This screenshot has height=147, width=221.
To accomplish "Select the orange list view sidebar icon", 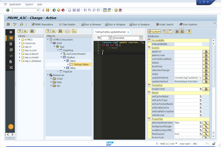I will coord(11,38).
